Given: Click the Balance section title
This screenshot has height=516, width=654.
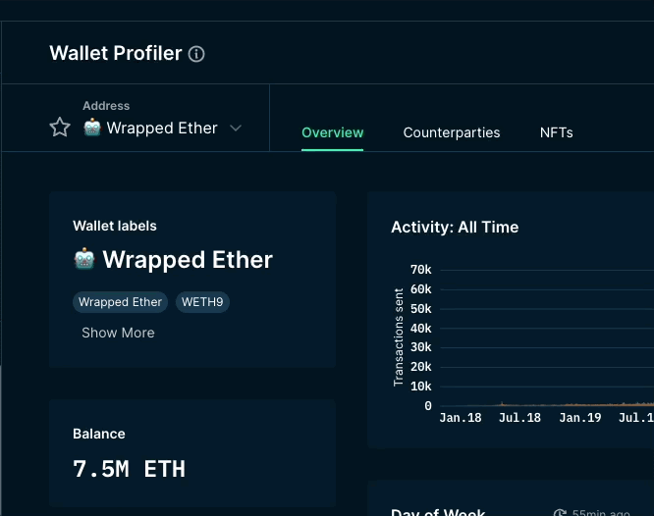Looking at the screenshot, I should click(99, 434).
